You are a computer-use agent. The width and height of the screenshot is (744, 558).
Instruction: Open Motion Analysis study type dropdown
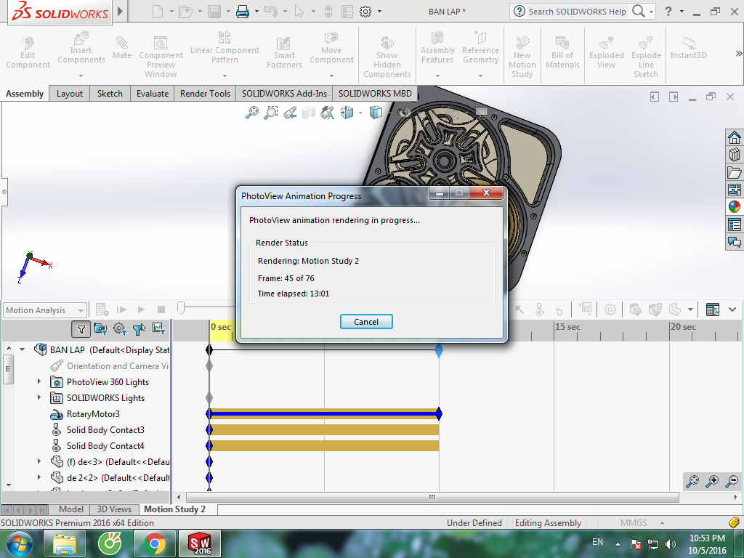tap(45, 310)
